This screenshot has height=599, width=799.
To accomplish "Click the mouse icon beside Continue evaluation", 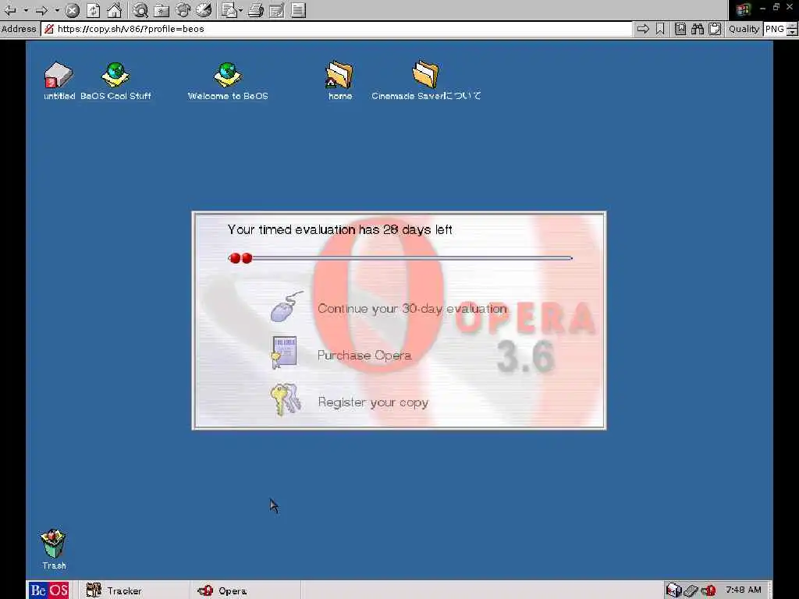I will [x=287, y=307].
